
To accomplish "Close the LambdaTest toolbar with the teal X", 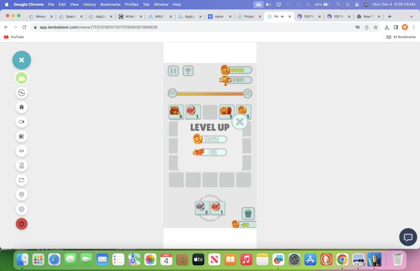I will pyautogui.click(x=22, y=60).
